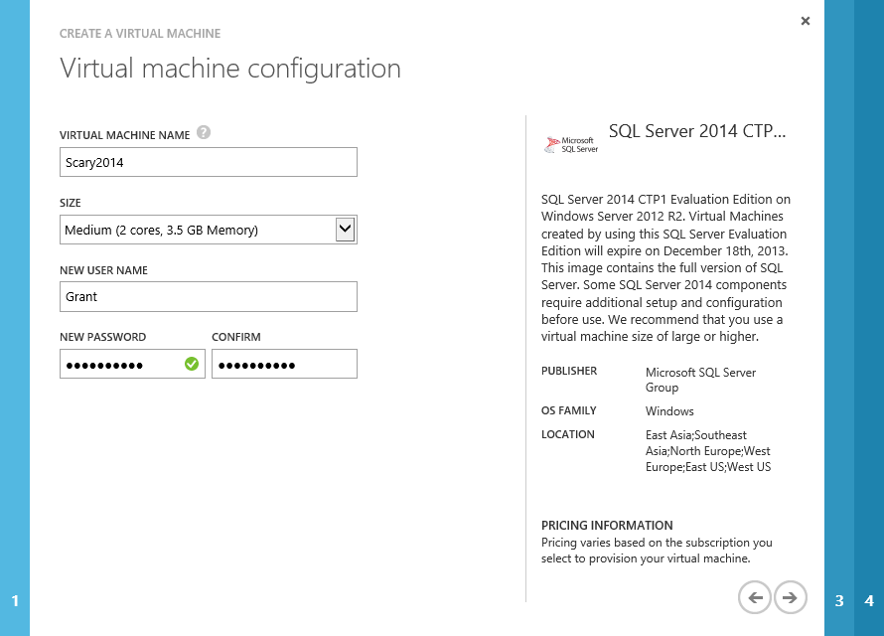This screenshot has height=636, width=884.
Task: Close the Create a Virtual Machine dialog
Action: 806,21
